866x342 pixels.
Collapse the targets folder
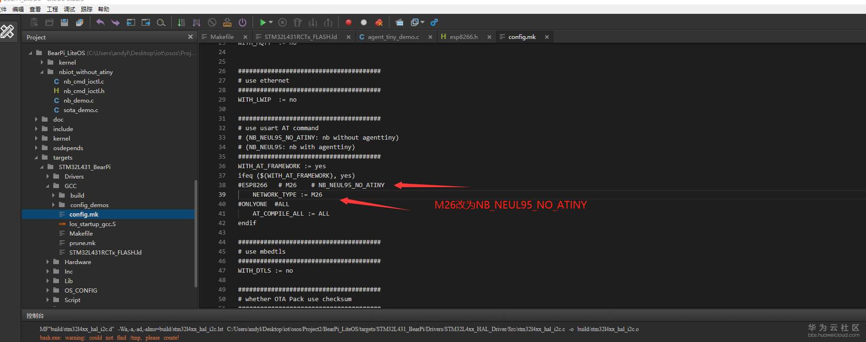pyautogui.click(x=36, y=158)
